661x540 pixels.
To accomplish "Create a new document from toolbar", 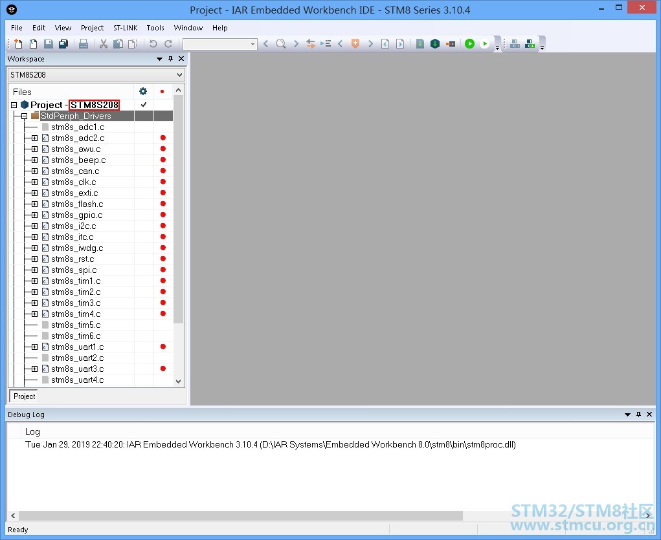I will point(18,43).
